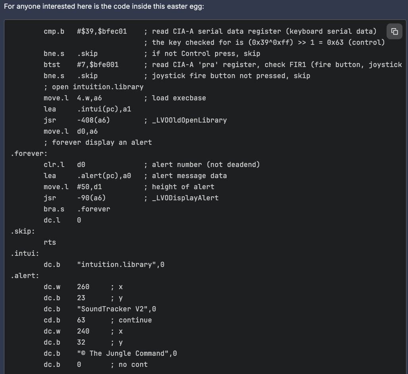Click the ".intui:" label line

[25, 253]
